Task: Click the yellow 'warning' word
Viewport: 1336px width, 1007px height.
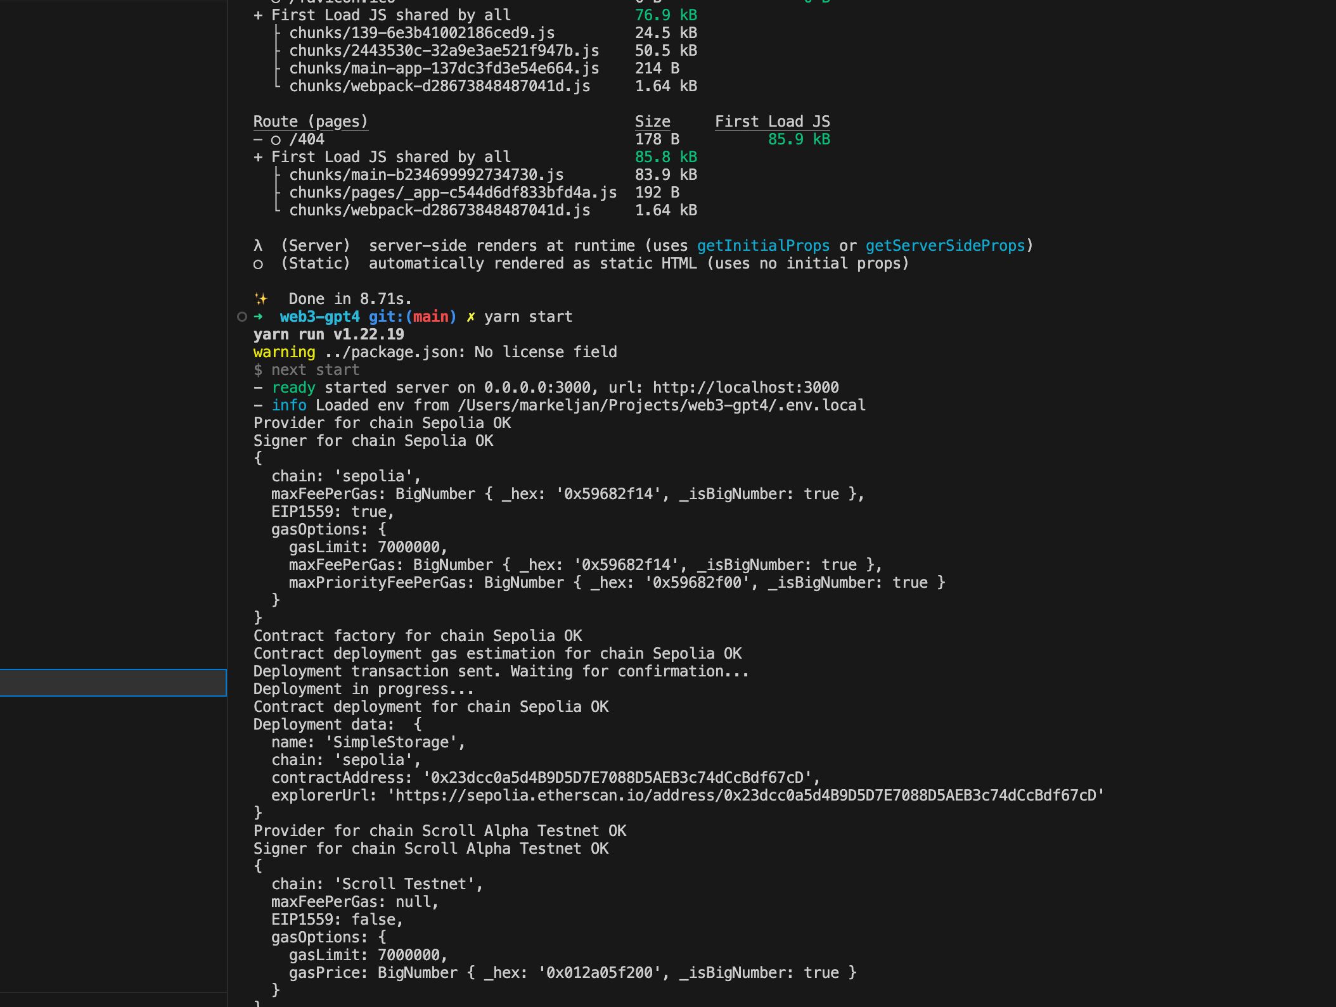Action: pos(284,352)
